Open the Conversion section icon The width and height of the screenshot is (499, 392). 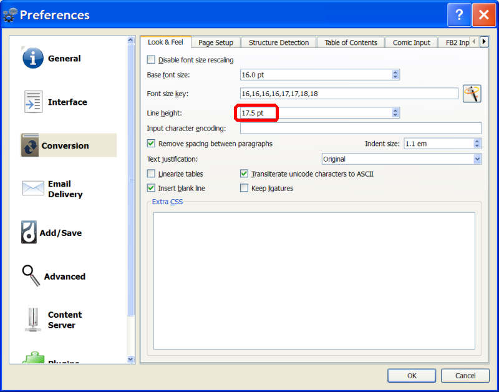pyautogui.click(x=30, y=145)
